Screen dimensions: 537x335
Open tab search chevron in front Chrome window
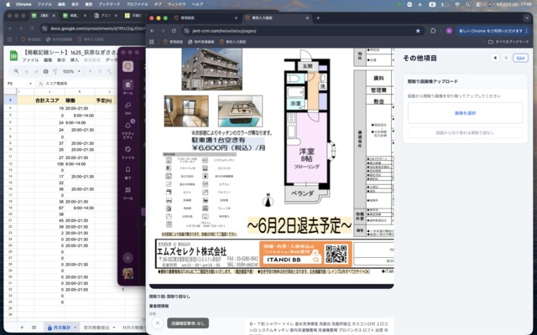coord(527,18)
